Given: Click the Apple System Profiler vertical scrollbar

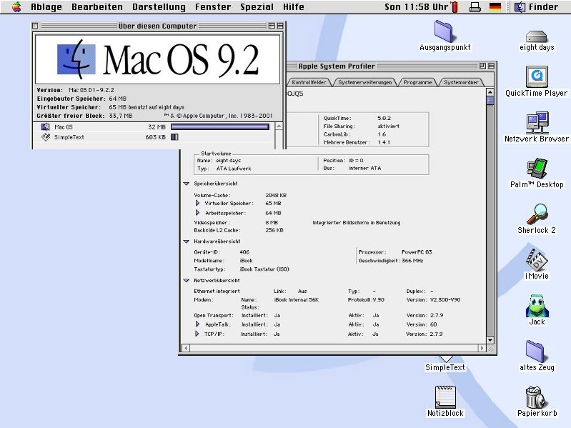Looking at the screenshot, I should click(490, 214).
